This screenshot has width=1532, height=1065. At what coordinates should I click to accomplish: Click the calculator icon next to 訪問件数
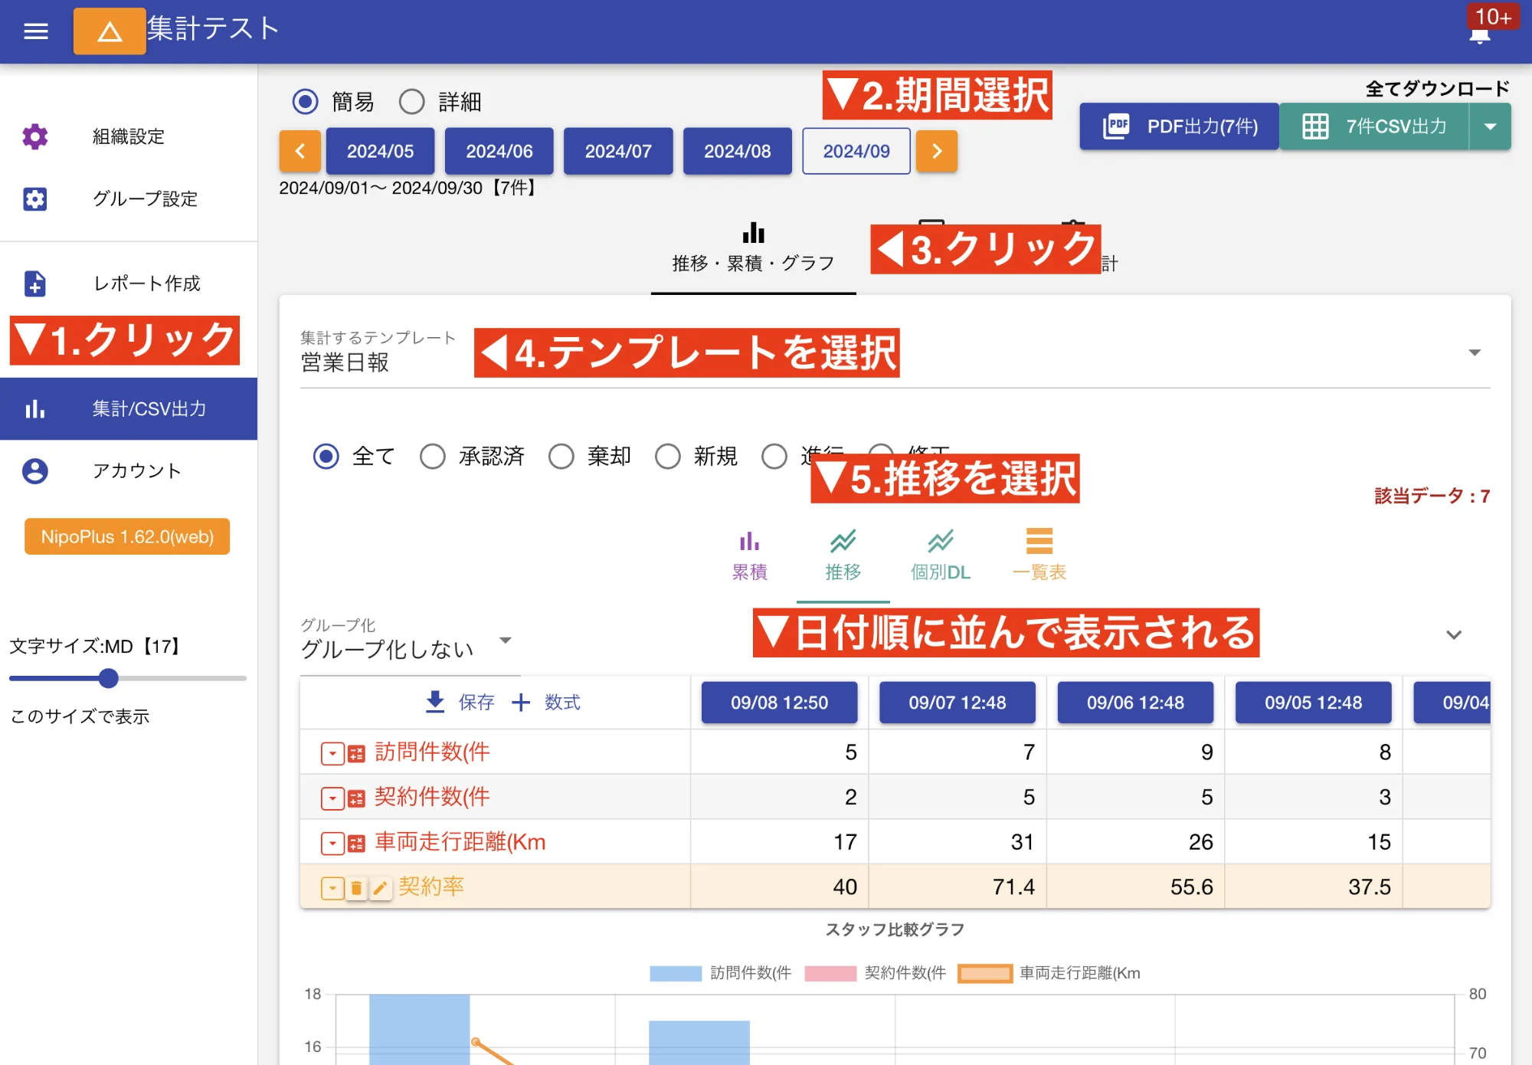point(355,753)
